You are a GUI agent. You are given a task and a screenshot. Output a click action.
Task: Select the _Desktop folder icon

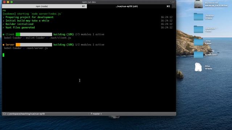click(198, 17)
